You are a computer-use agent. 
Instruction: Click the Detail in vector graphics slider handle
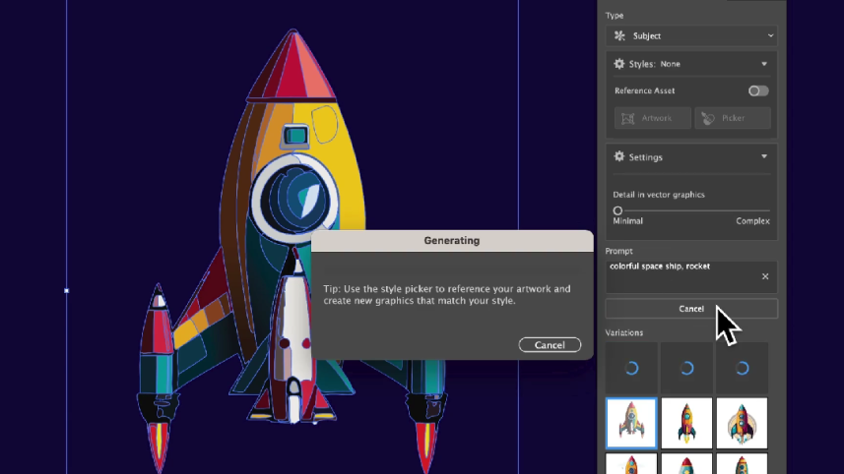(617, 210)
